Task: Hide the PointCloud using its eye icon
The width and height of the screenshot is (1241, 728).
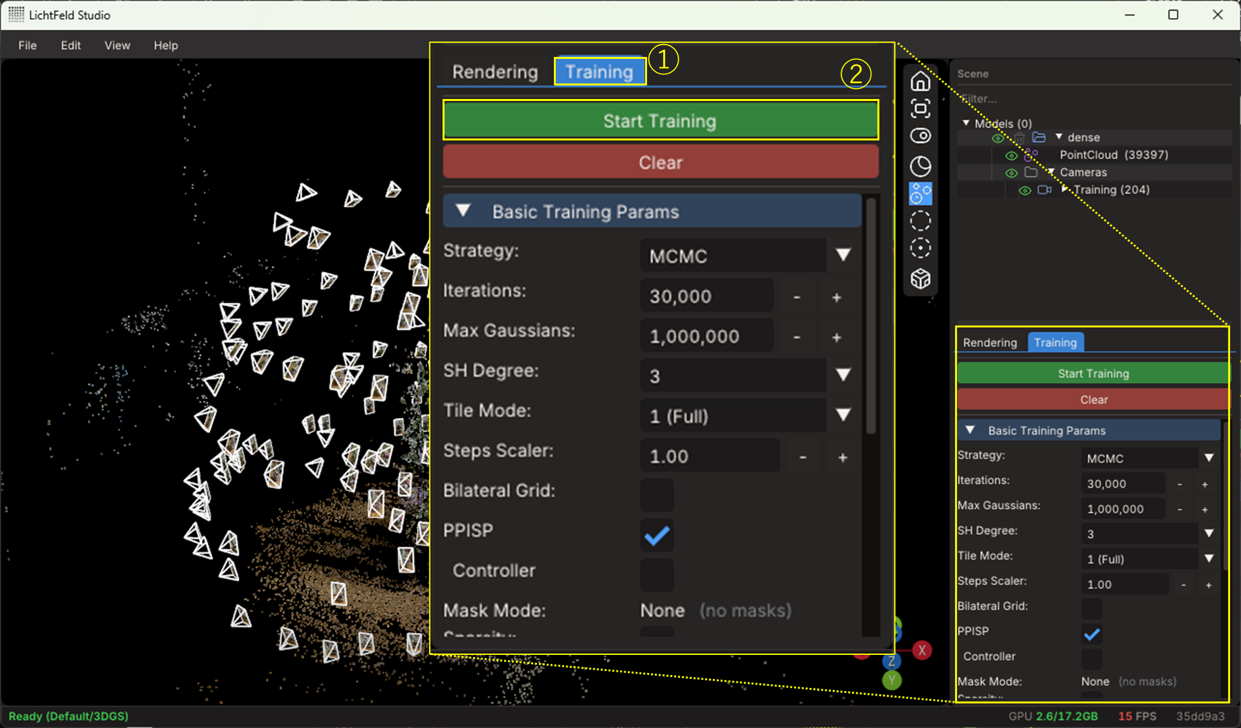Action: (x=1011, y=155)
